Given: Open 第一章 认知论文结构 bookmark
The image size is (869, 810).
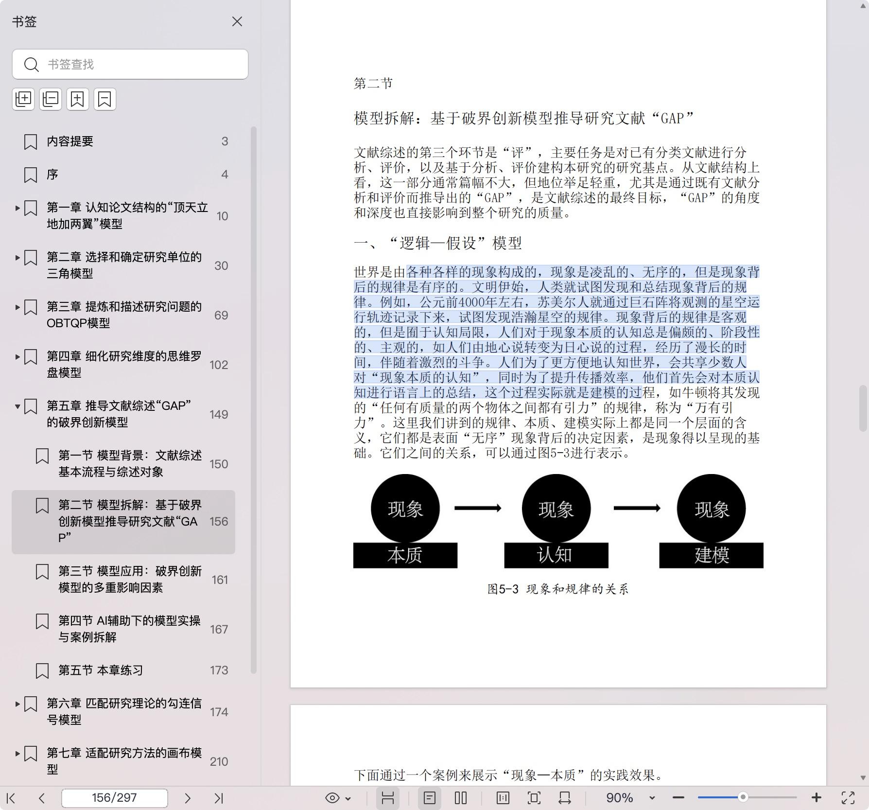Looking at the screenshot, I should point(123,216).
